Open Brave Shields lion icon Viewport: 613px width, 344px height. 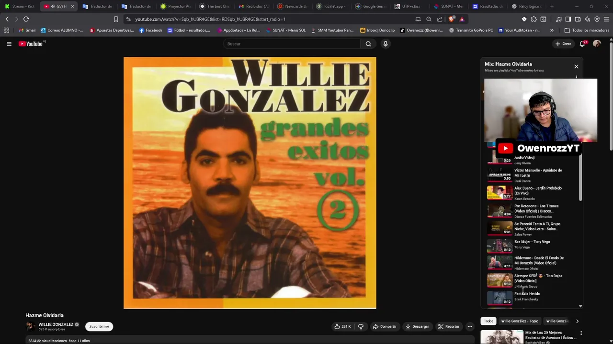pos(451,19)
